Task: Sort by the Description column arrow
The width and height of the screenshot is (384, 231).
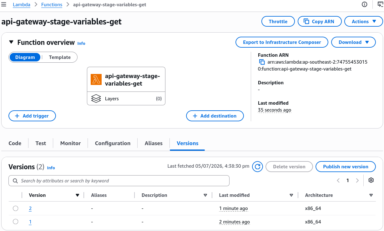Action: (x=205, y=195)
